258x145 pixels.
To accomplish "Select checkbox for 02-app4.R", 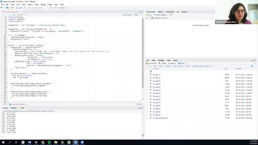I will pos(147,84).
